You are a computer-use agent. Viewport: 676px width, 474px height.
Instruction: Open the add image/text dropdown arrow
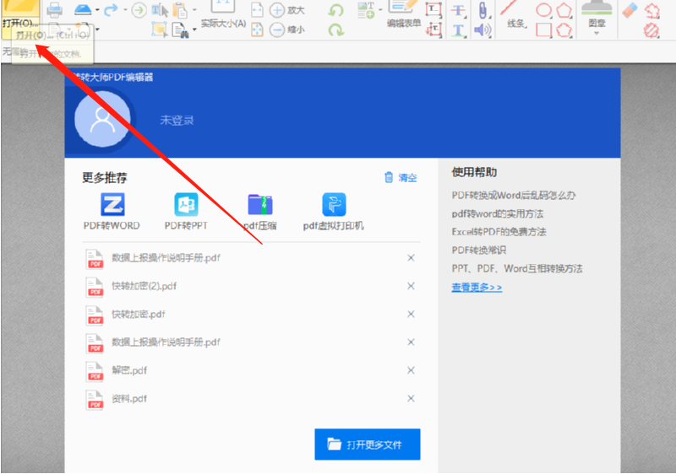[381, 10]
